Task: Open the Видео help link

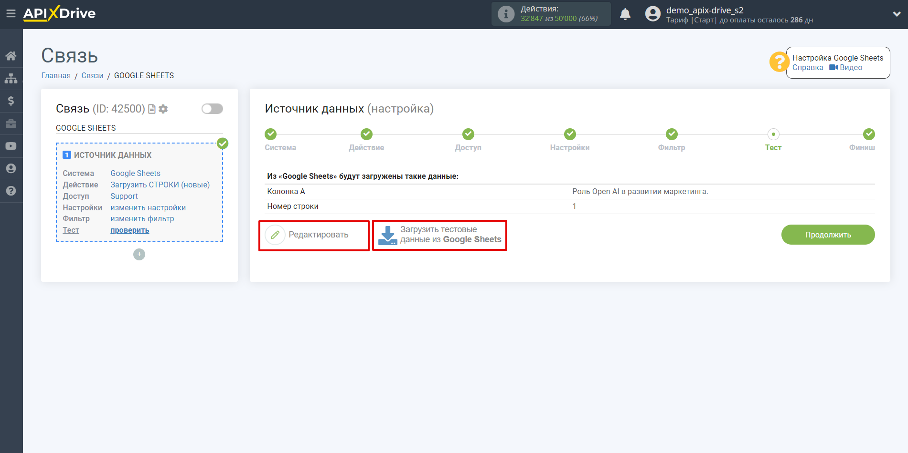Action: point(851,67)
